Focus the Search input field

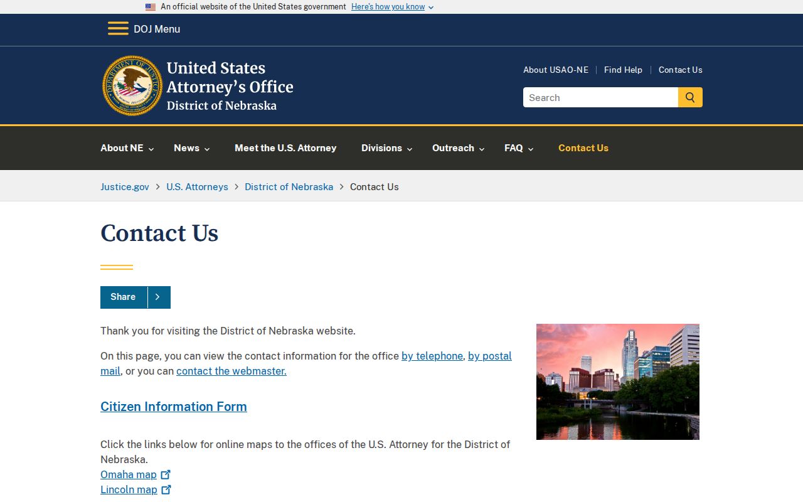tap(600, 97)
